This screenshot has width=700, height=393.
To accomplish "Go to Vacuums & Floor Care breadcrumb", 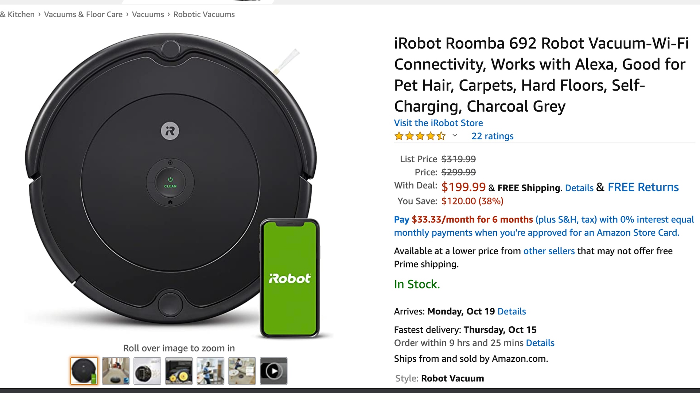I will coord(83,15).
